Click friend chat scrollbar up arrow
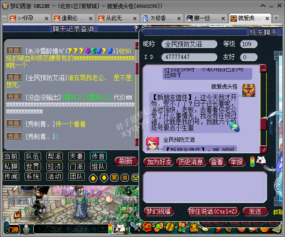 point(263,69)
